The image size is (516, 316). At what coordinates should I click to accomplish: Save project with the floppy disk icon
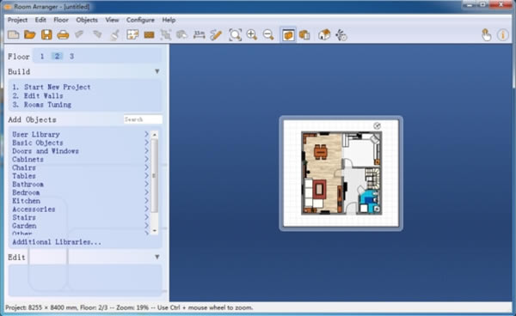[46, 34]
